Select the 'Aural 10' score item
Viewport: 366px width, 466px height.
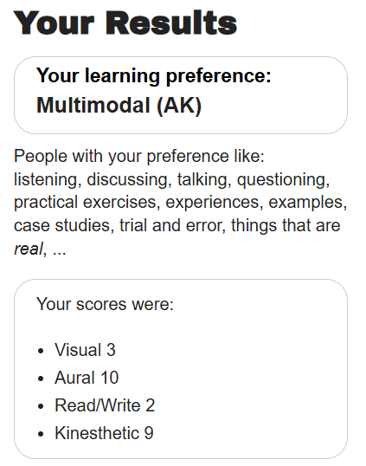tap(87, 378)
